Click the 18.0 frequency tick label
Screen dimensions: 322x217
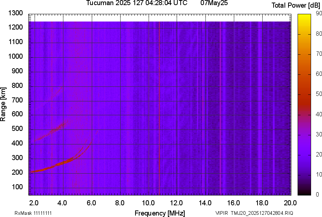pos(262,203)
